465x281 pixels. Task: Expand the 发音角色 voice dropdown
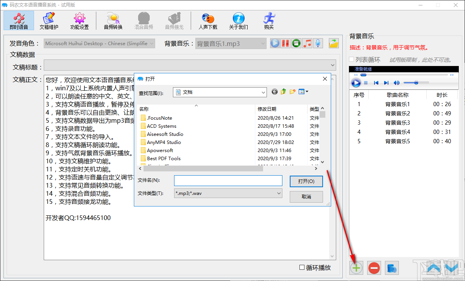(152, 44)
